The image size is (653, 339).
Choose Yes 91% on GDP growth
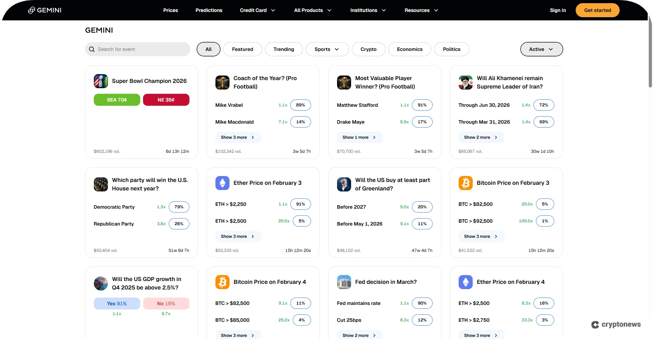tap(117, 304)
